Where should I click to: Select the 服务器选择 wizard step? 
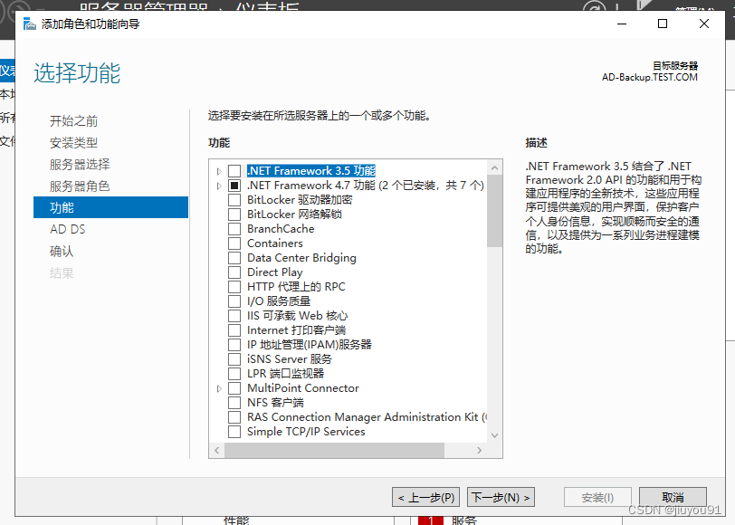80,165
